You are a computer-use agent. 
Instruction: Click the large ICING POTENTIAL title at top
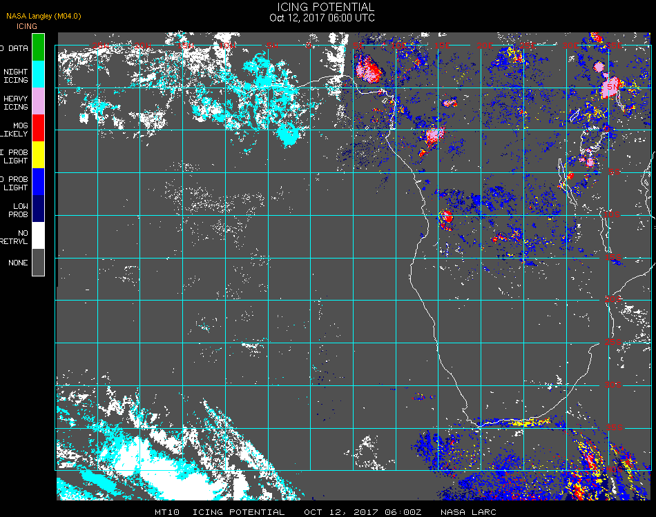point(325,7)
